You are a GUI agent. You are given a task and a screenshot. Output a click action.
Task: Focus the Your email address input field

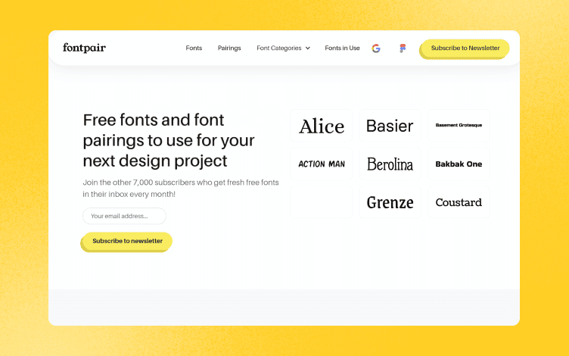(x=124, y=216)
